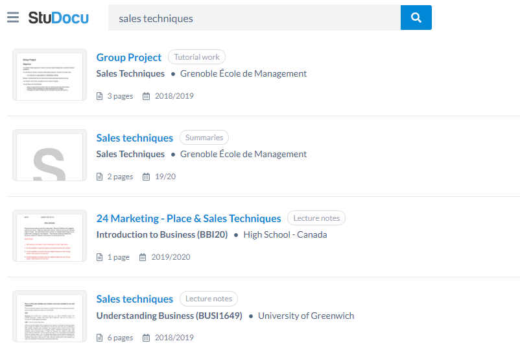The width and height of the screenshot is (520, 352).
Task: Focus the search field with 'sales techniques'
Action: coord(254,18)
